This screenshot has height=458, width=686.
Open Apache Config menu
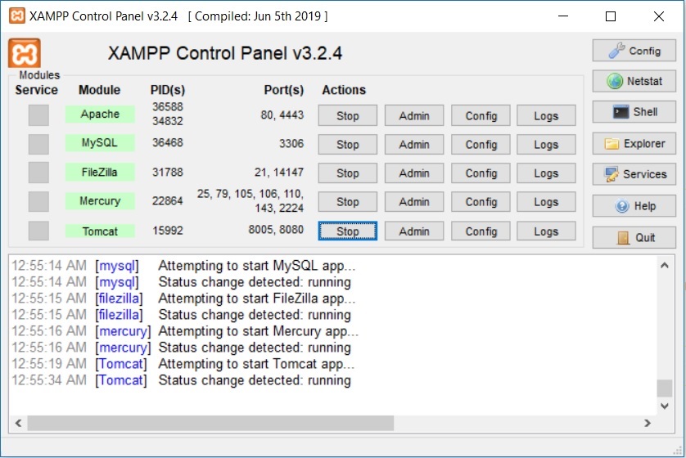click(481, 116)
